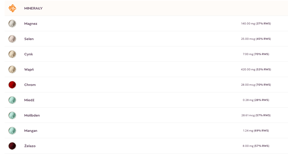Click the teal Miedź powder icon
Image resolution: width=288 pixels, height=156 pixels.
(12, 100)
